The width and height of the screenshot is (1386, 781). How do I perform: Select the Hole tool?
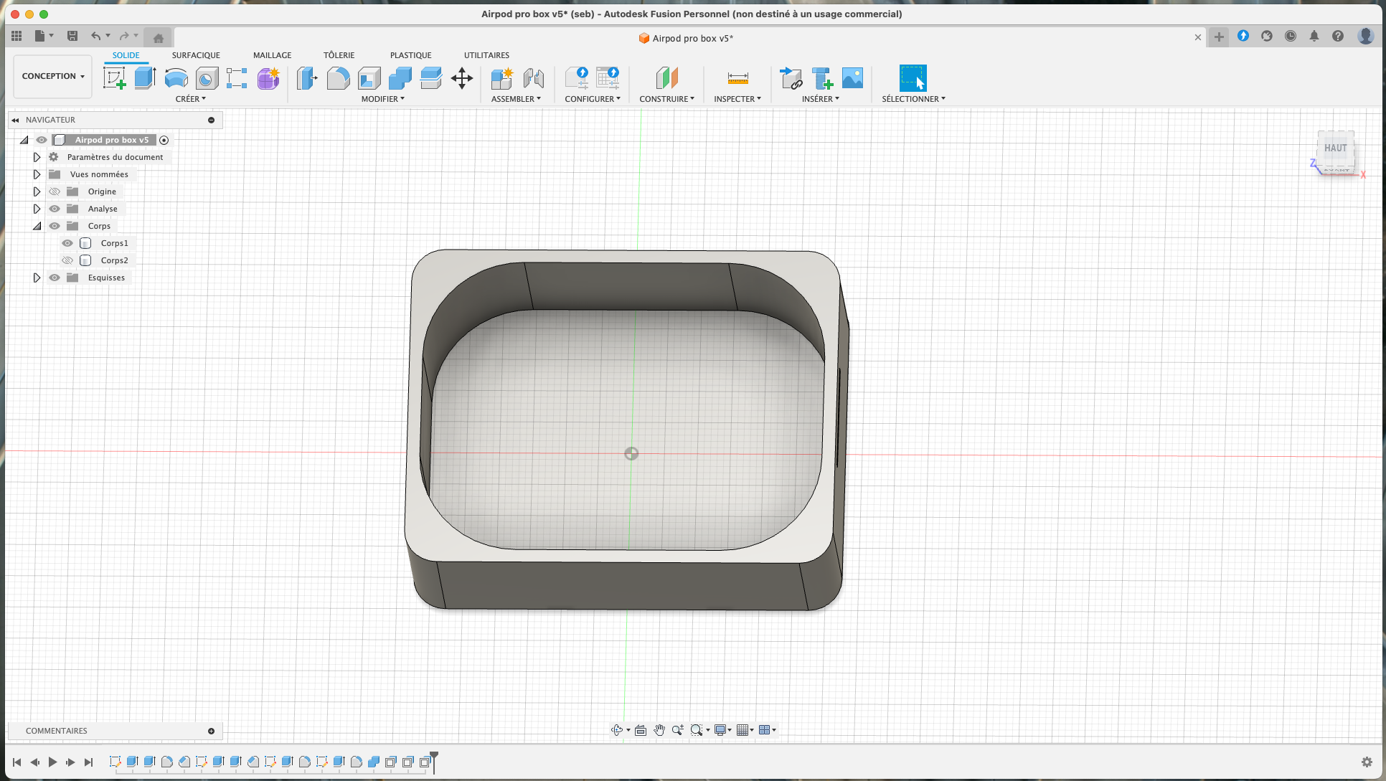[x=207, y=78]
